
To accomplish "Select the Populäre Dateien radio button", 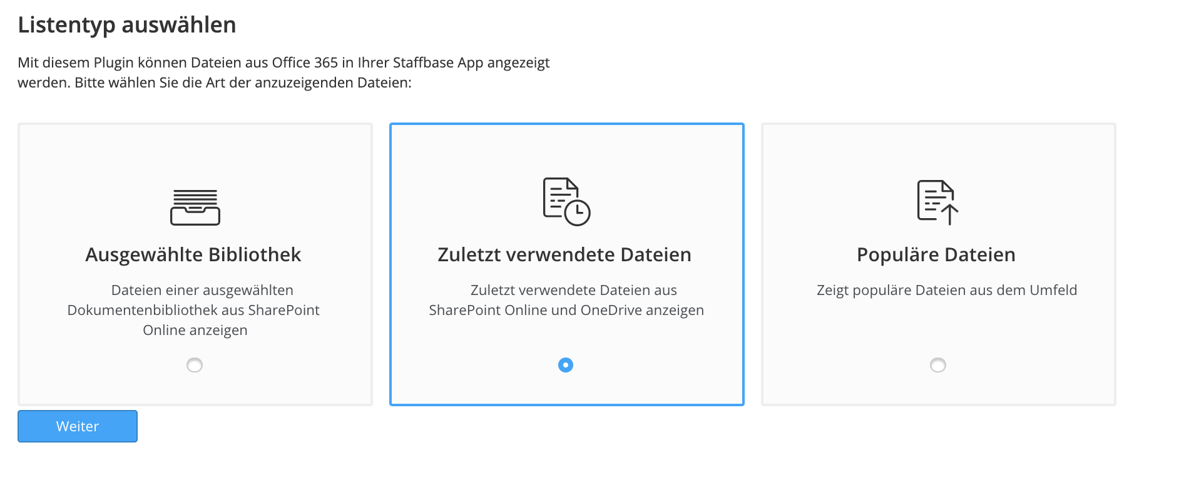I will click(938, 365).
